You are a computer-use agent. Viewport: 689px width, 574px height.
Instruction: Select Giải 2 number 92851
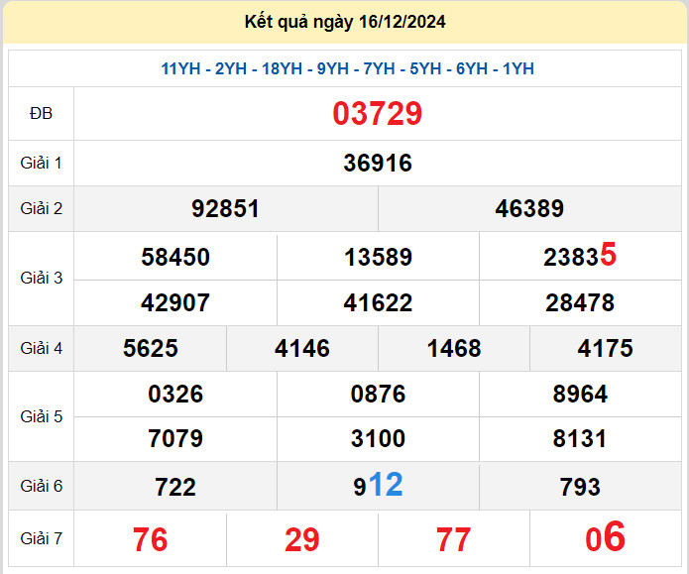[x=225, y=209]
